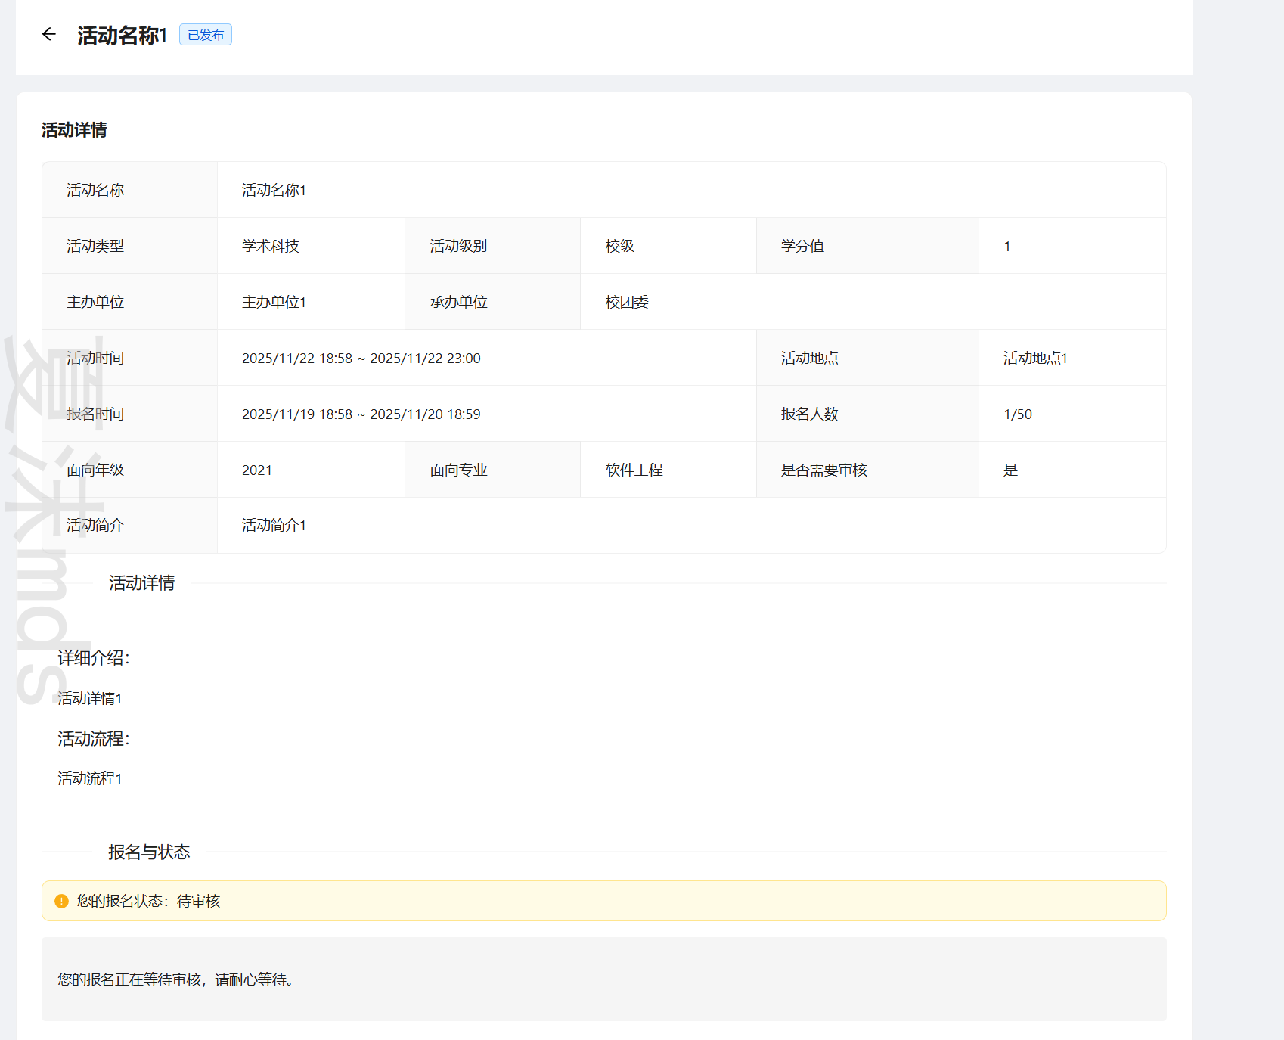Click the 活动详情 divider title
Viewport: 1284px width, 1040px height.
pyautogui.click(x=142, y=583)
